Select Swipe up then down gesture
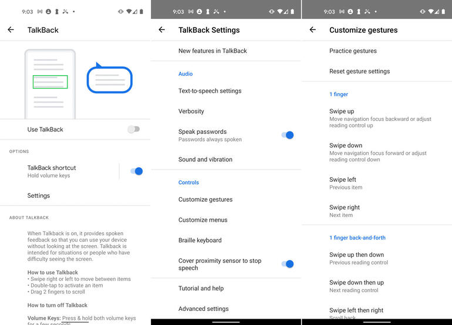This screenshot has height=325, width=452. 377,259
